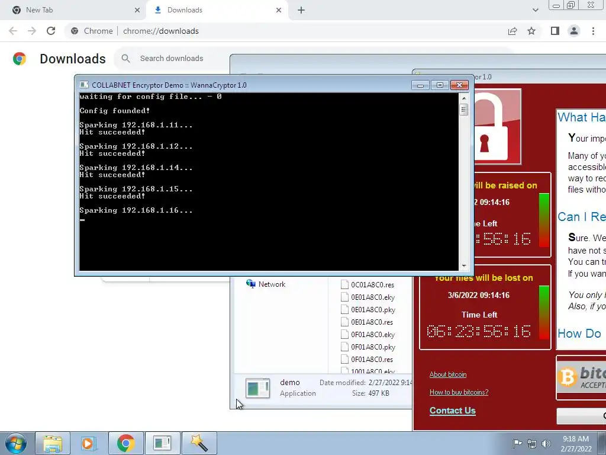Click the console scrollbar thumb
This screenshot has height=455, width=606.
pos(464,110)
